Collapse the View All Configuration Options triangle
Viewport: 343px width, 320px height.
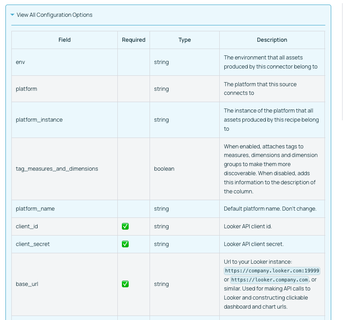[12, 15]
